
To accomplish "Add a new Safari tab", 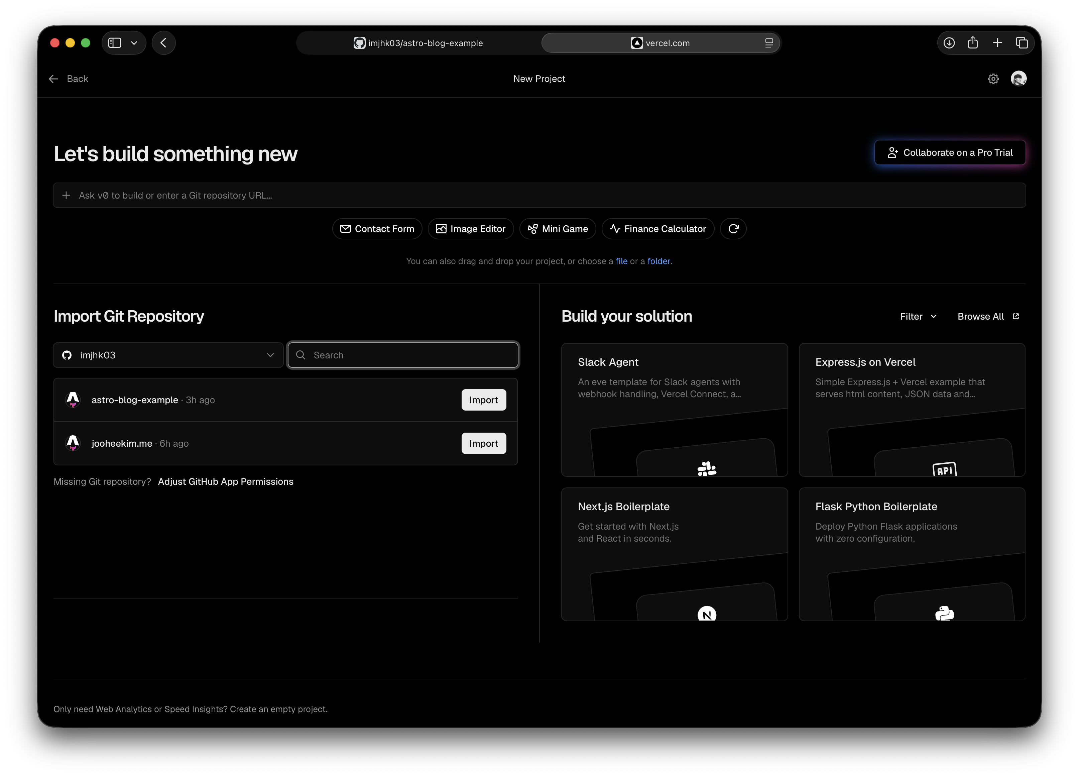I will pyautogui.click(x=998, y=43).
